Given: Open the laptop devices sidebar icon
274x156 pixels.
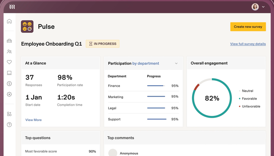Looking at the screenshot, I should click(9, 73).
